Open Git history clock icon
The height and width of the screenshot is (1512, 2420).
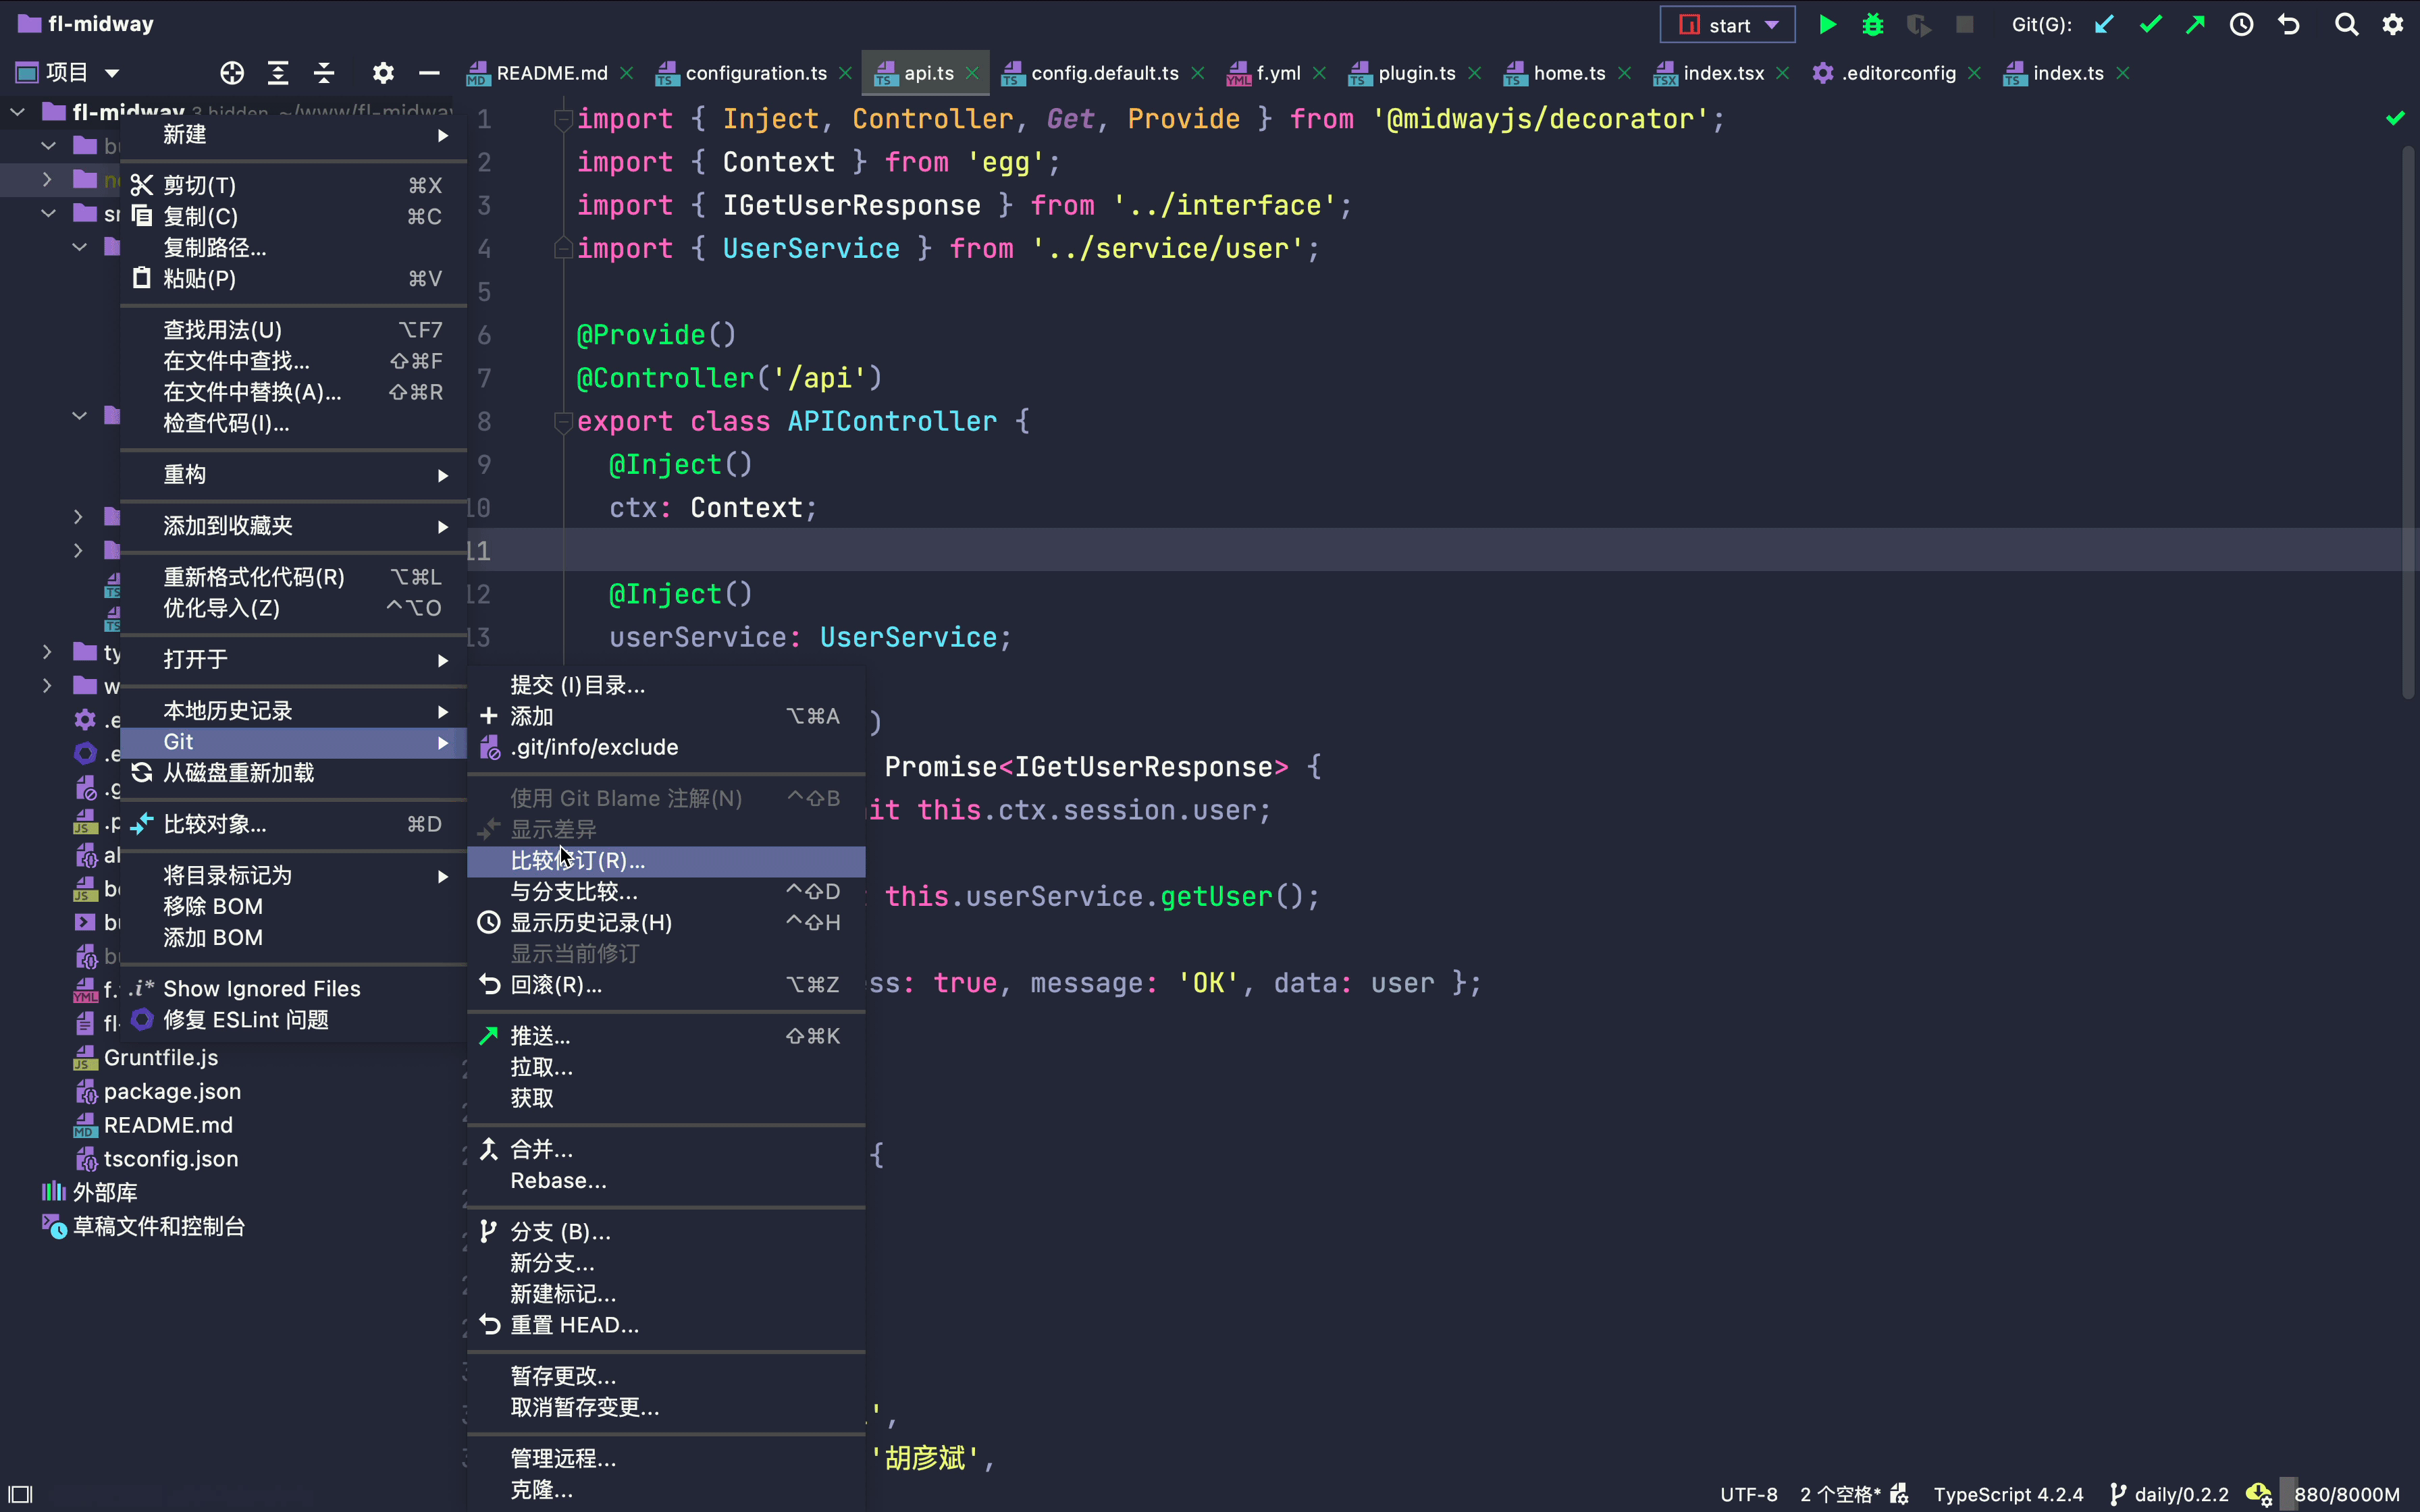coord(2242,25)
